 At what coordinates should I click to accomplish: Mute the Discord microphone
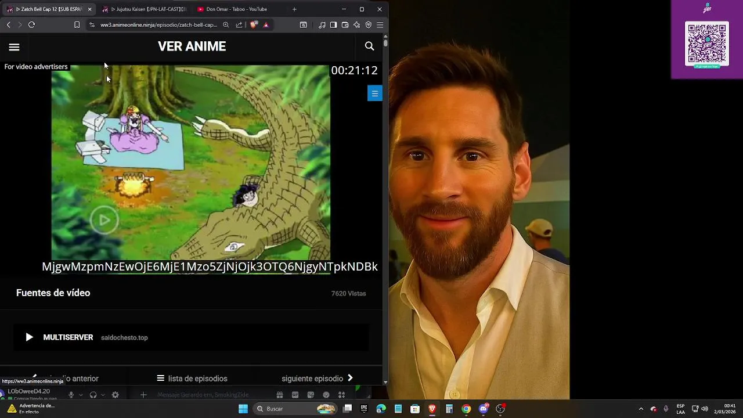tap(71, 395)
